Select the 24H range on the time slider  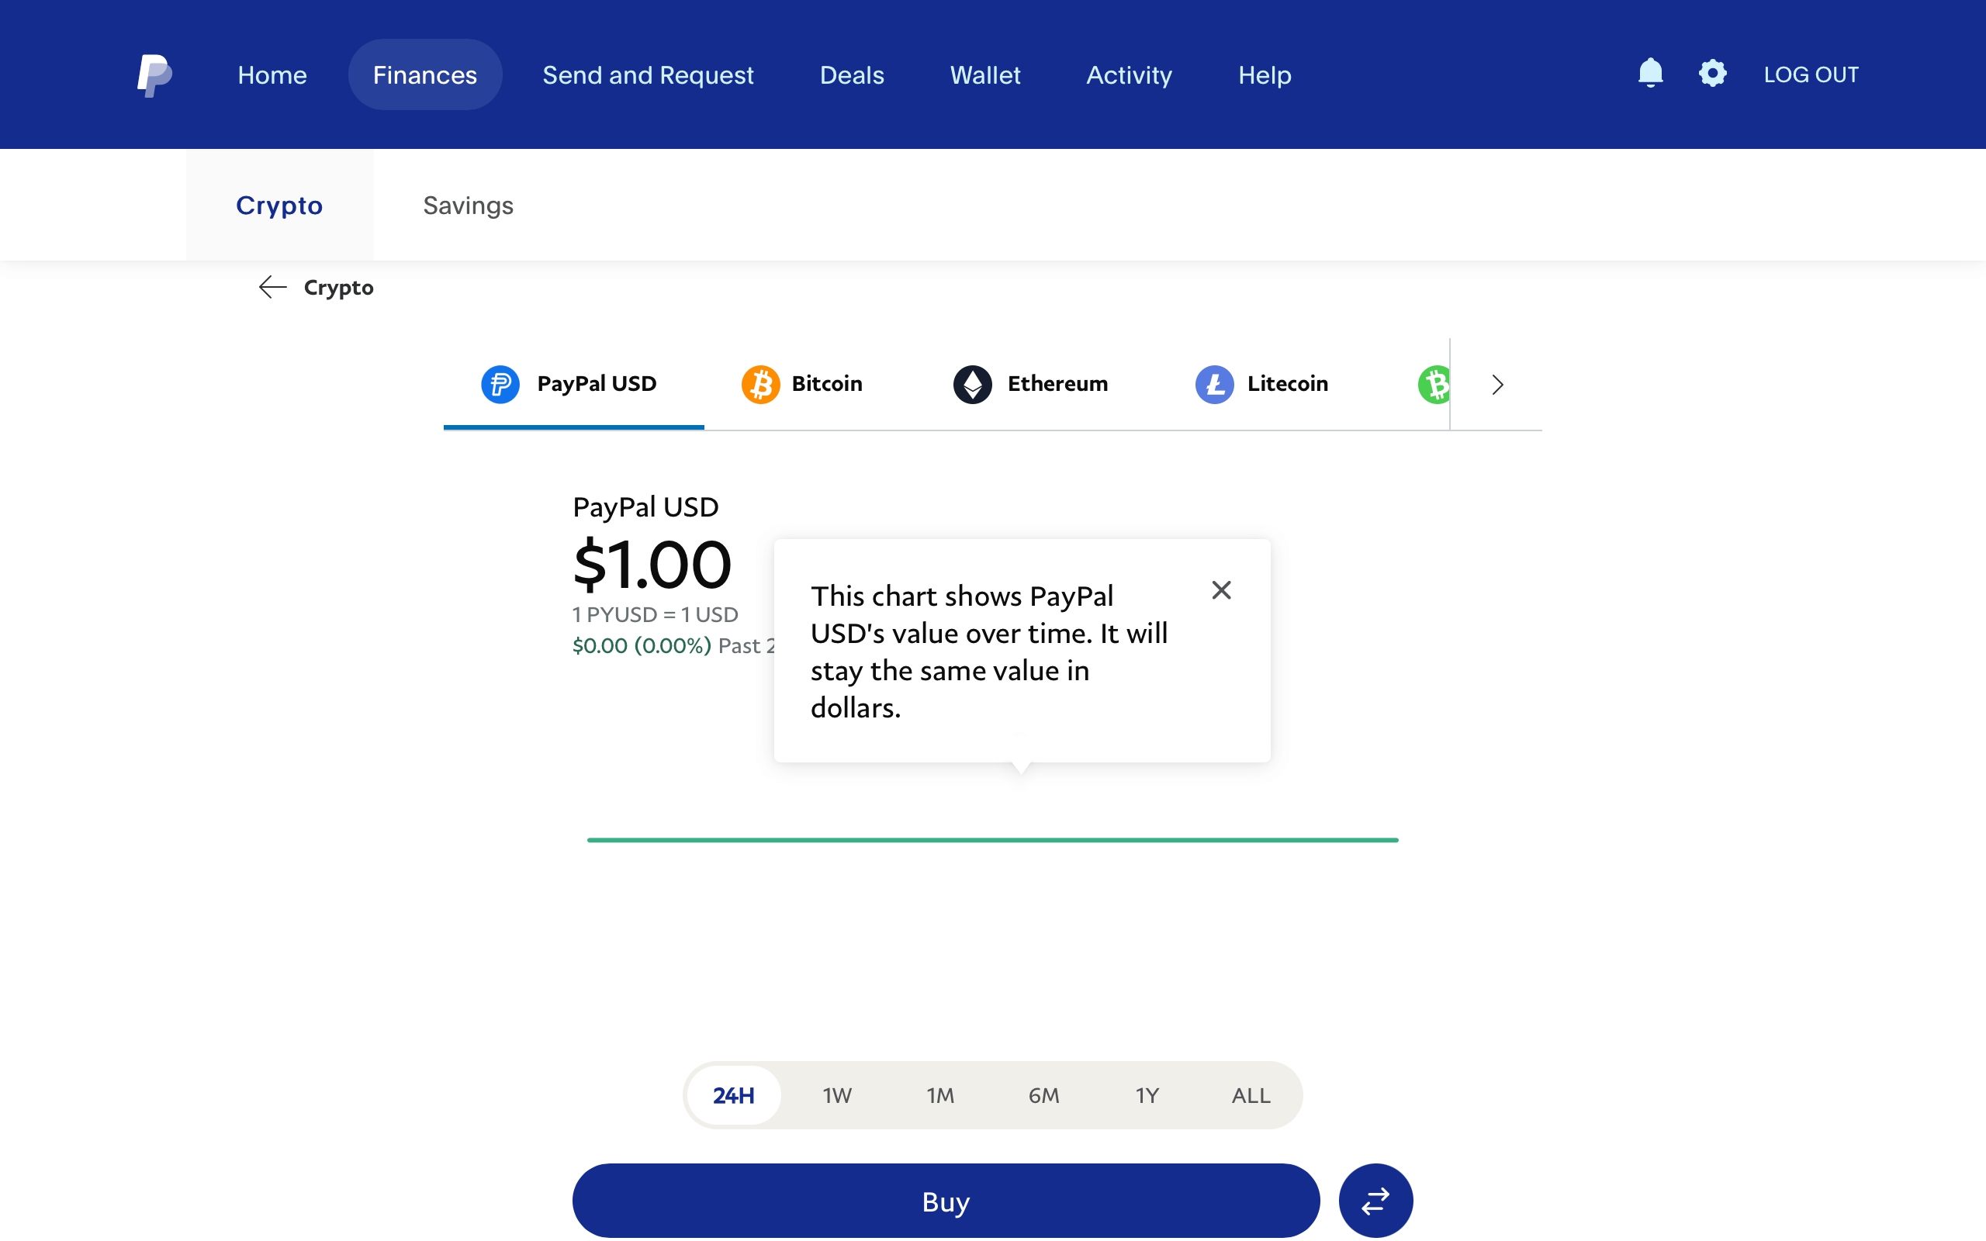[732, 1095]
